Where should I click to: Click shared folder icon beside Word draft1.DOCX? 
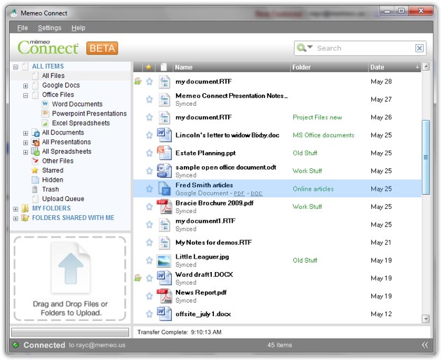[x=138, y=278]
